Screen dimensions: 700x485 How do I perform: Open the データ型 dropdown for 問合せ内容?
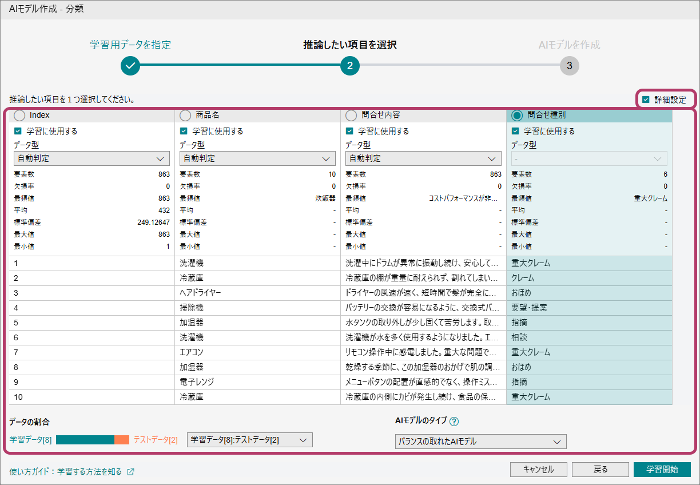(x=423, y=158)
